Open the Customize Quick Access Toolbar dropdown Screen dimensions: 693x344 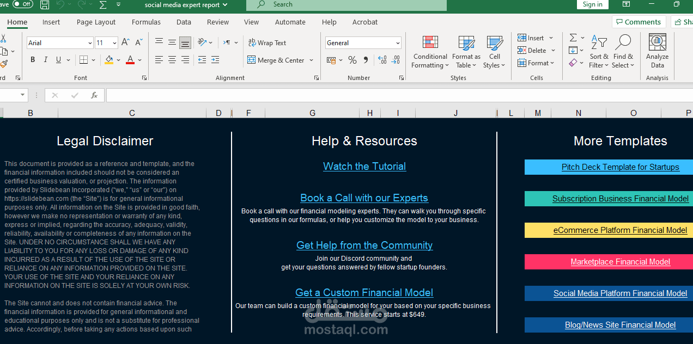119,5
